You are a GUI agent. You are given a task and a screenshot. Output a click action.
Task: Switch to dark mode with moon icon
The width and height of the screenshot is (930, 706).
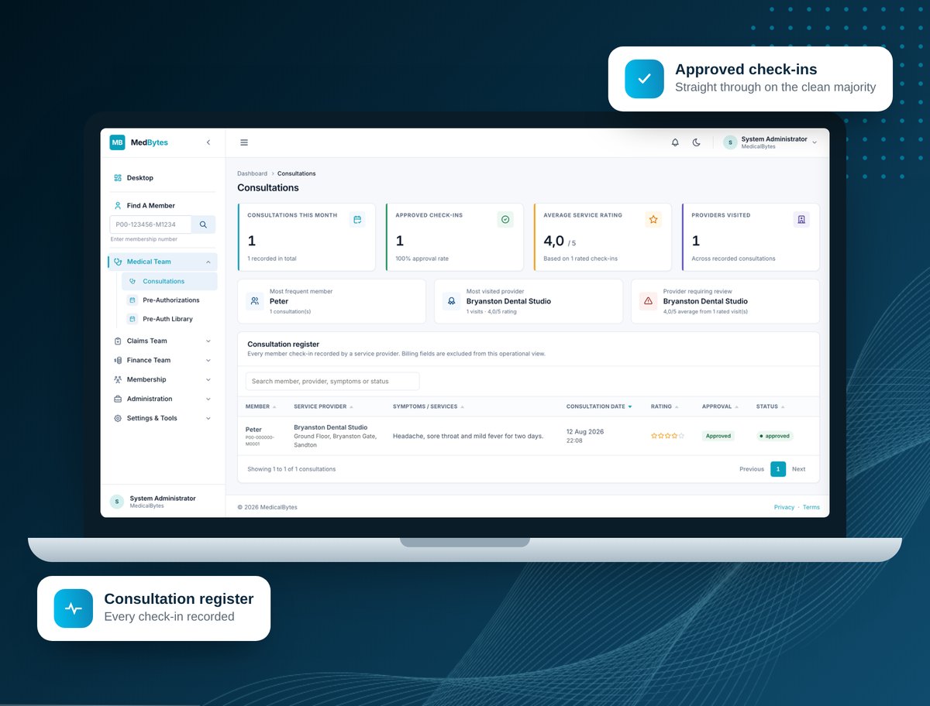point(696,142)
